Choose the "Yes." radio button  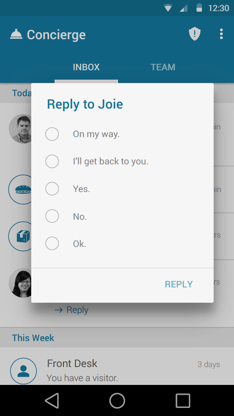[52, 189]
